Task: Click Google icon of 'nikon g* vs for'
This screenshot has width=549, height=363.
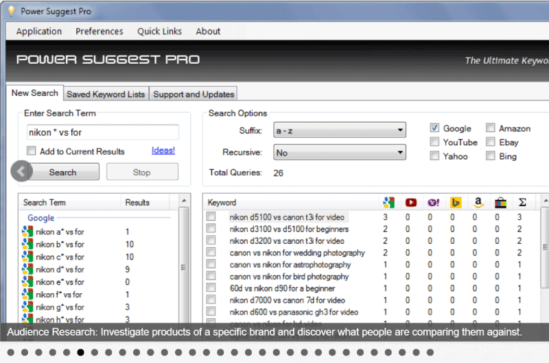Action: coord(27,307)
